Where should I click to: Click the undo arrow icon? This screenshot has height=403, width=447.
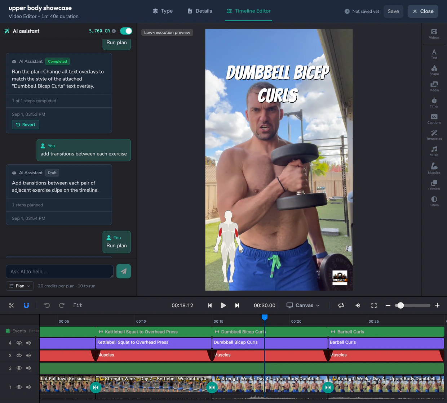(47, 305)
